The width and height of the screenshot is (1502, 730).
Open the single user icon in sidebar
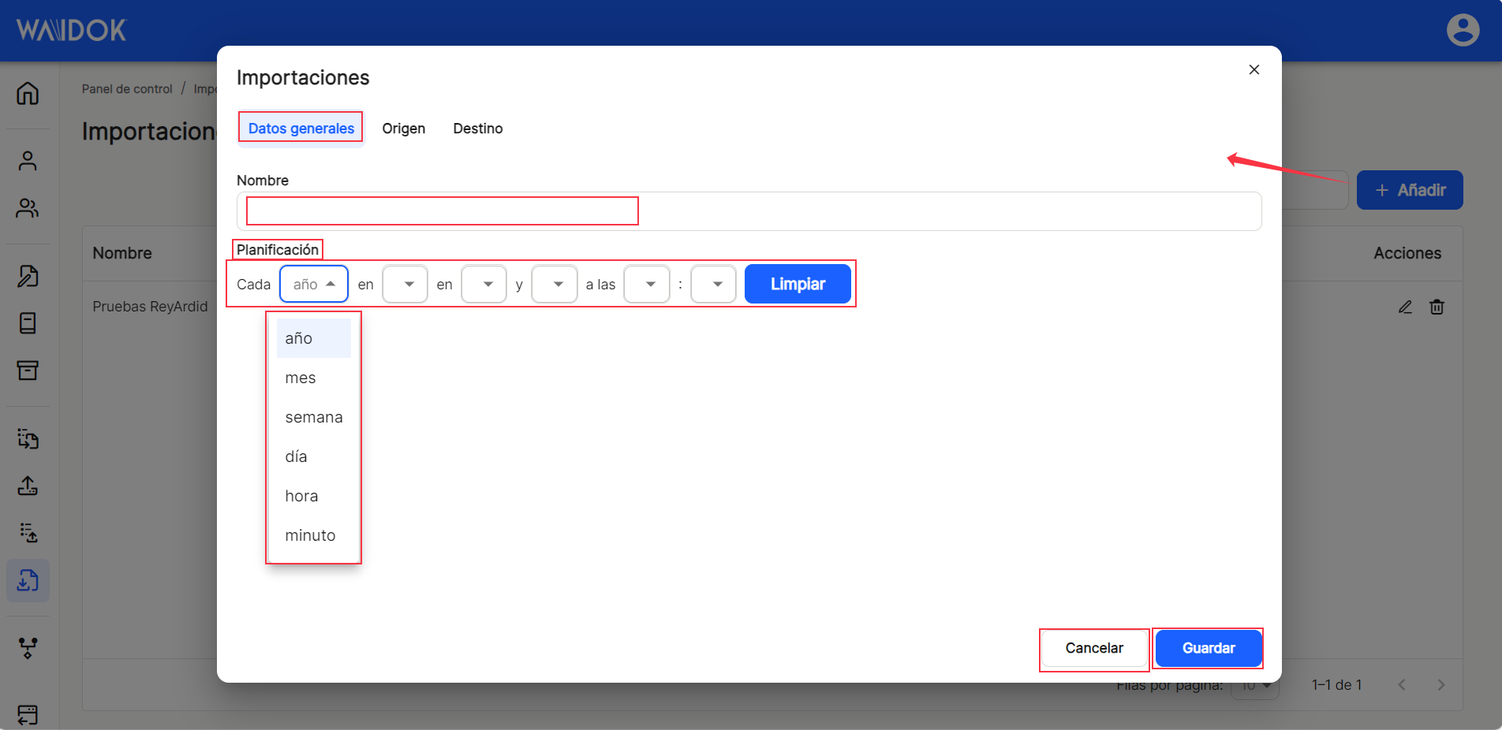pos(28,161)
